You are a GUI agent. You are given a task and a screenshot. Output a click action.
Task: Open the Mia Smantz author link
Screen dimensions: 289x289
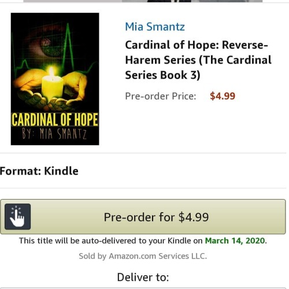tap(155, 27)
